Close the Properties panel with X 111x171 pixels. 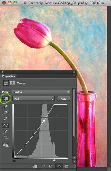coord(2,72)
